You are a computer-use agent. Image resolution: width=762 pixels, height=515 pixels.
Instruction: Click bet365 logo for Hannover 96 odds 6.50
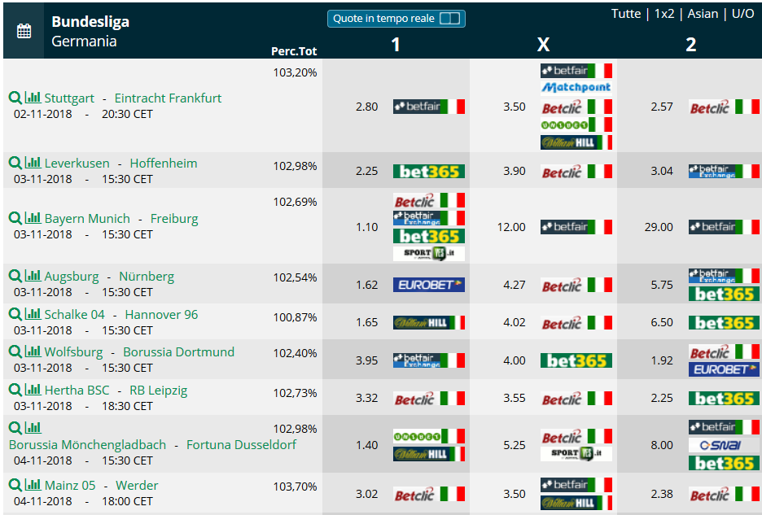724,323
